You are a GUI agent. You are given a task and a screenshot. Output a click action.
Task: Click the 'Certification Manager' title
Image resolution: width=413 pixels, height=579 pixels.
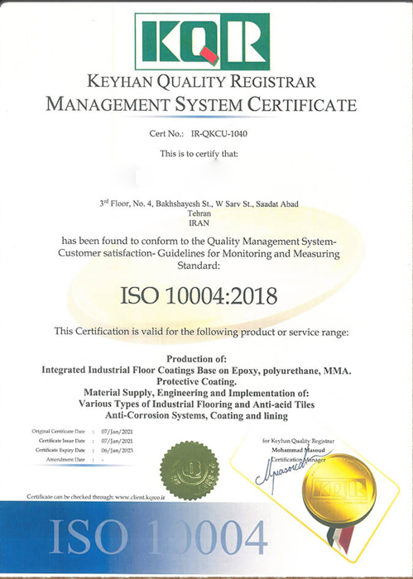(x=299, y=459)
